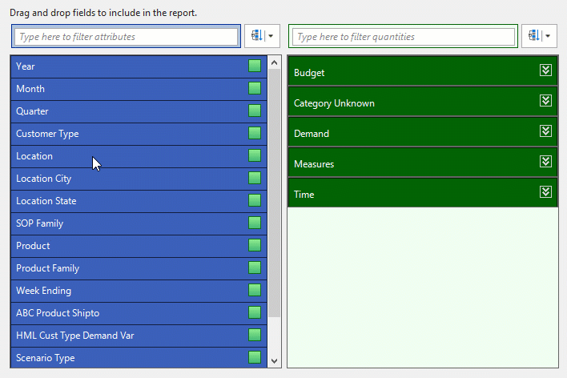Image resolution: width=567 pixels, height=378 pixels.
Task: Select the Product Family attribute label
Action: click(x=48, y=268)
